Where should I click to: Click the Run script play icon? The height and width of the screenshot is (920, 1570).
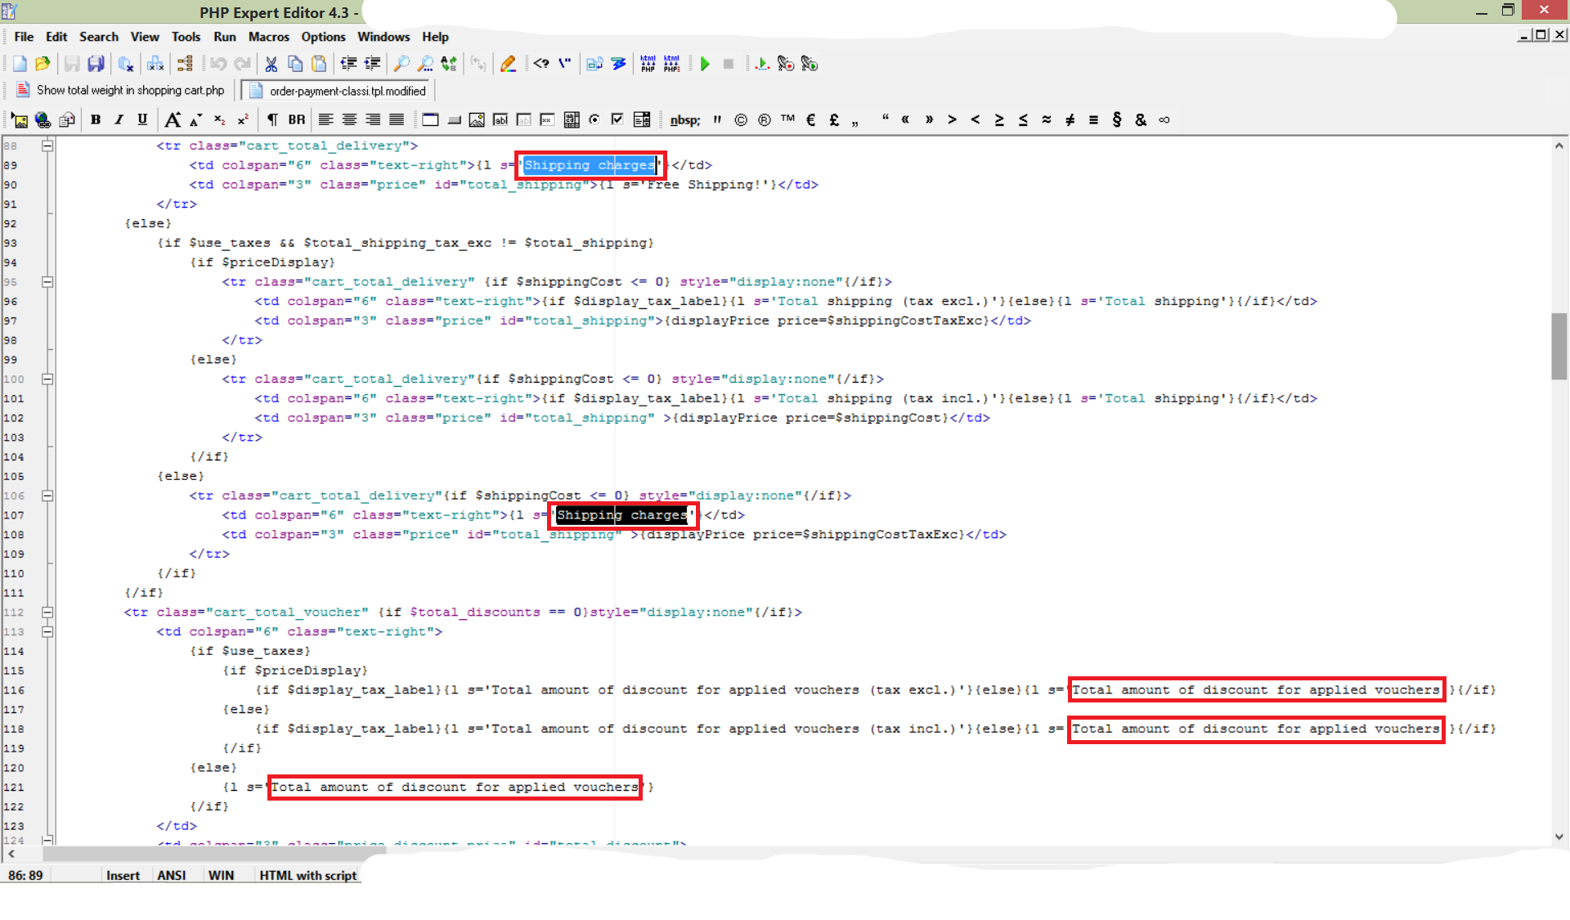(x=705, y=64)
